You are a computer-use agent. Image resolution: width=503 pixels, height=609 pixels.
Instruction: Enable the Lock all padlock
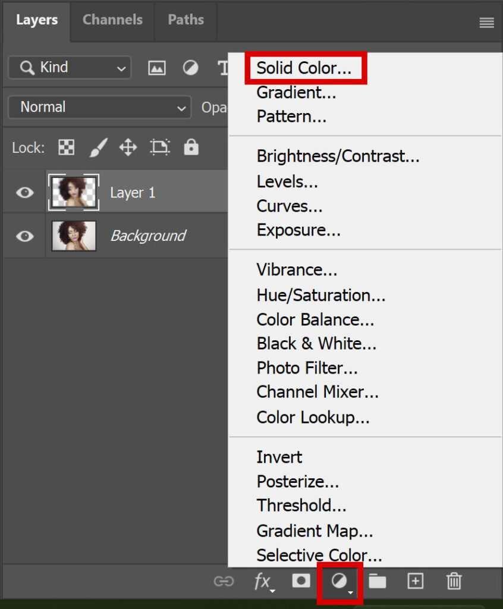(190, 147)
